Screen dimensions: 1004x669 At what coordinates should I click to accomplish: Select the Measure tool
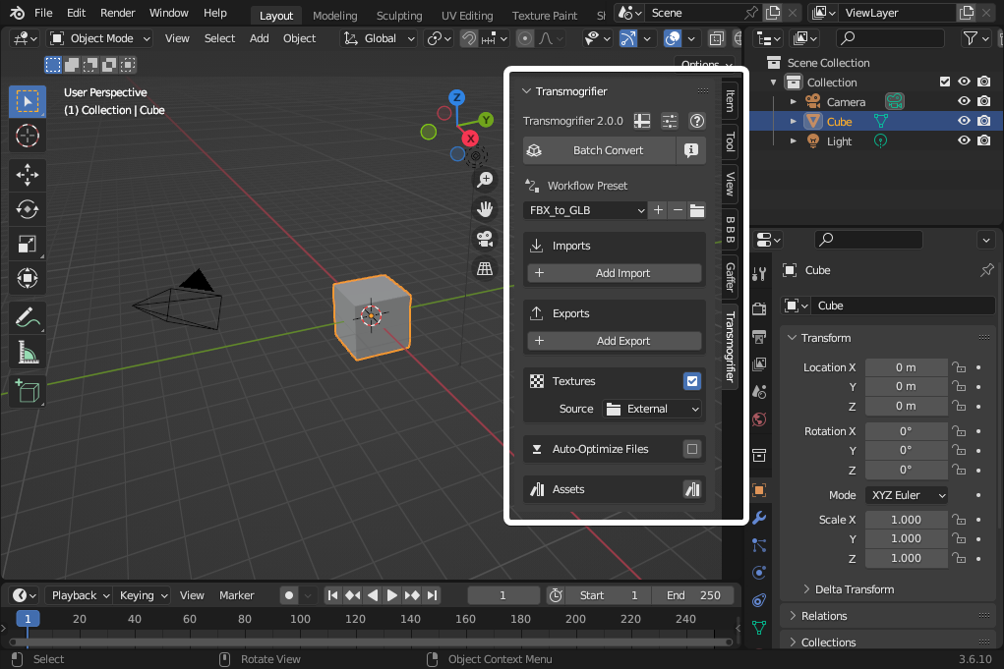point(28,352)
